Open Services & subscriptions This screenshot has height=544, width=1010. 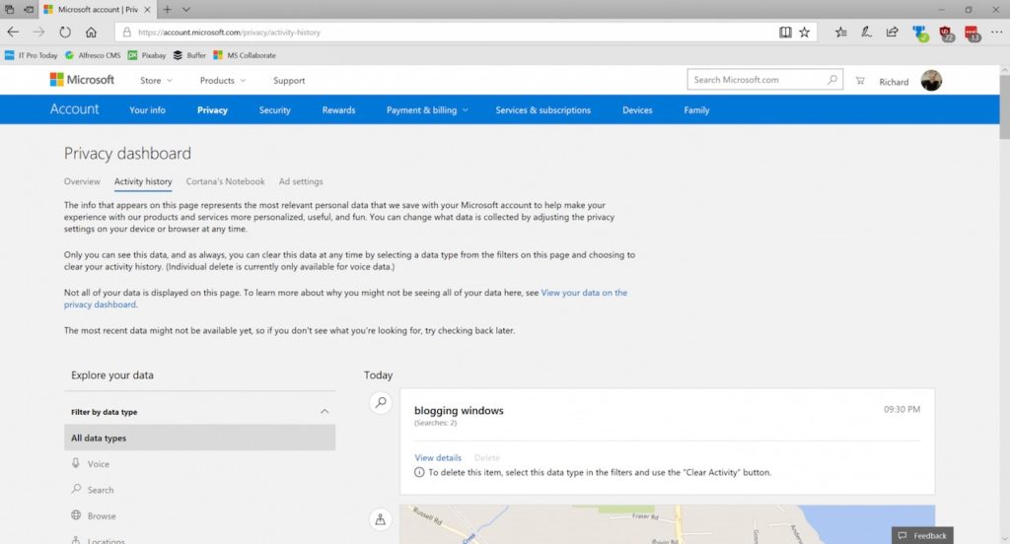click(543, 110)
